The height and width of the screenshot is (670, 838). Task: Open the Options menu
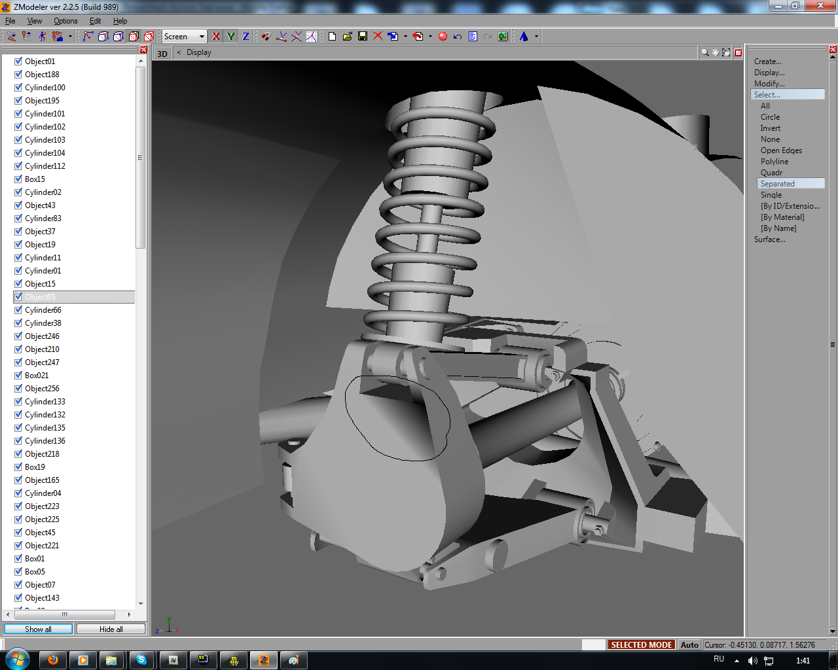tap(65, 21)
